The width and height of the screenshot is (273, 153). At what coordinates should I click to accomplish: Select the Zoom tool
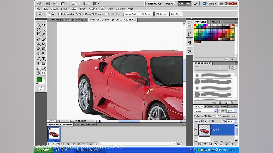point(43,73)
